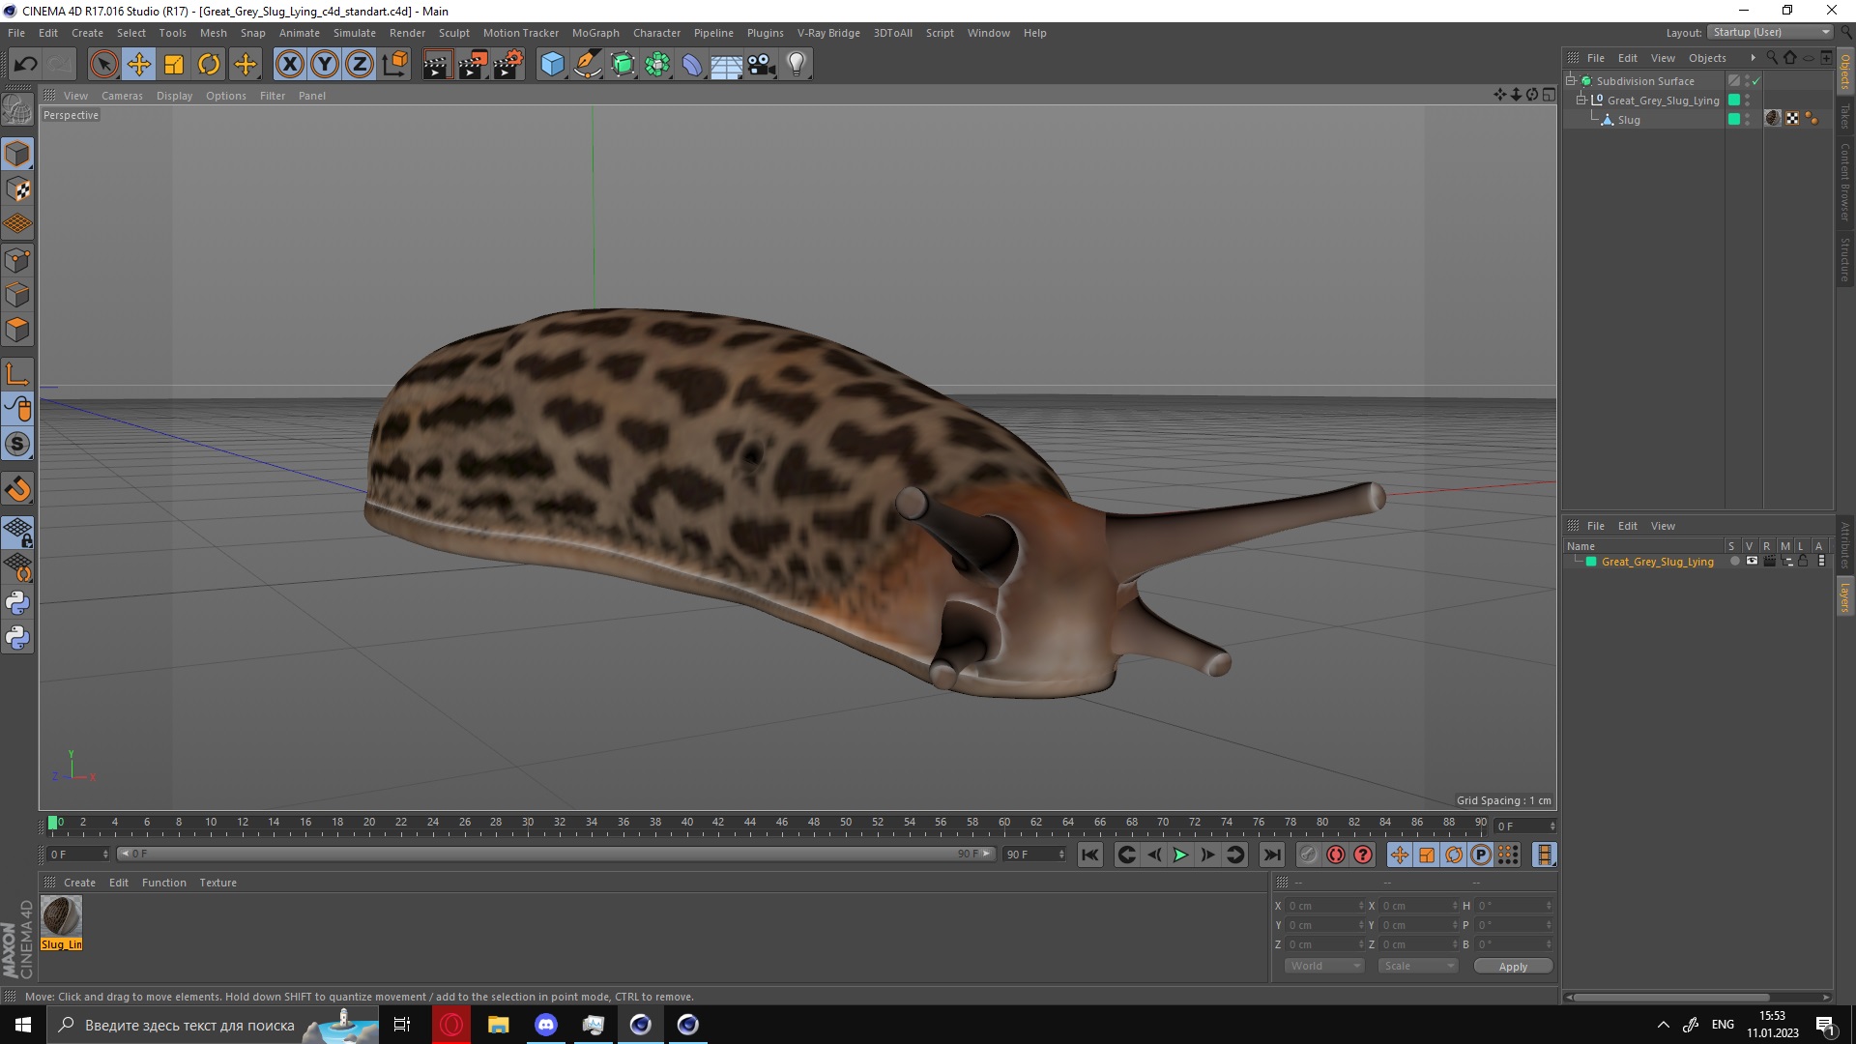Activate the Rotate tool

click(209, 65)
